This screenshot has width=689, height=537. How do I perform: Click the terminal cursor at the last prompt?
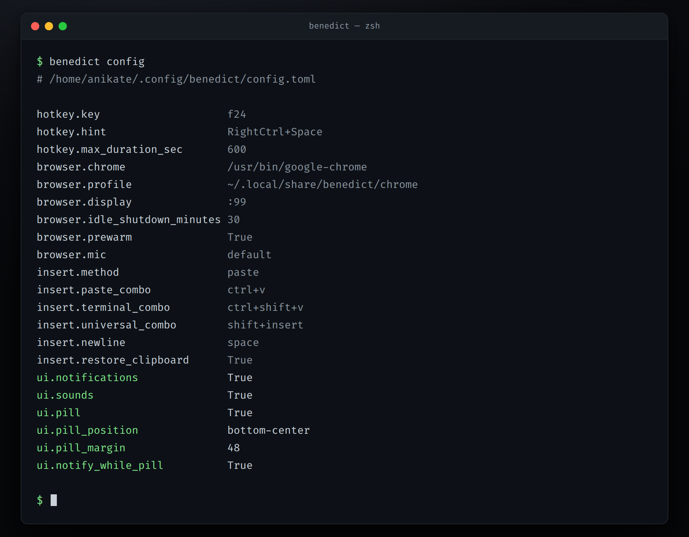(x=54, y=500)
